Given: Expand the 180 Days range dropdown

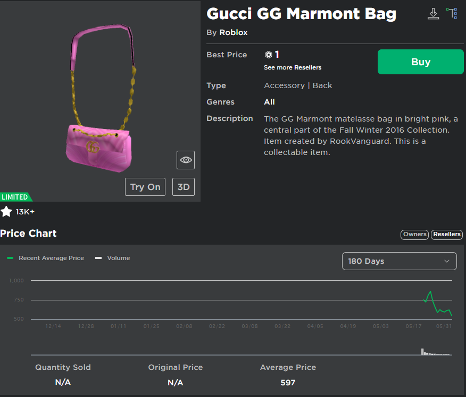Looking at the screenshot, I should click(399, 261).
